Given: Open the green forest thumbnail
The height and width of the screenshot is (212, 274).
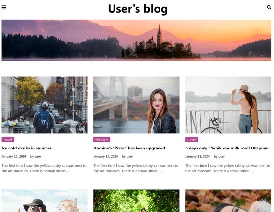Looking at the screenshot, I should [137, 201].
